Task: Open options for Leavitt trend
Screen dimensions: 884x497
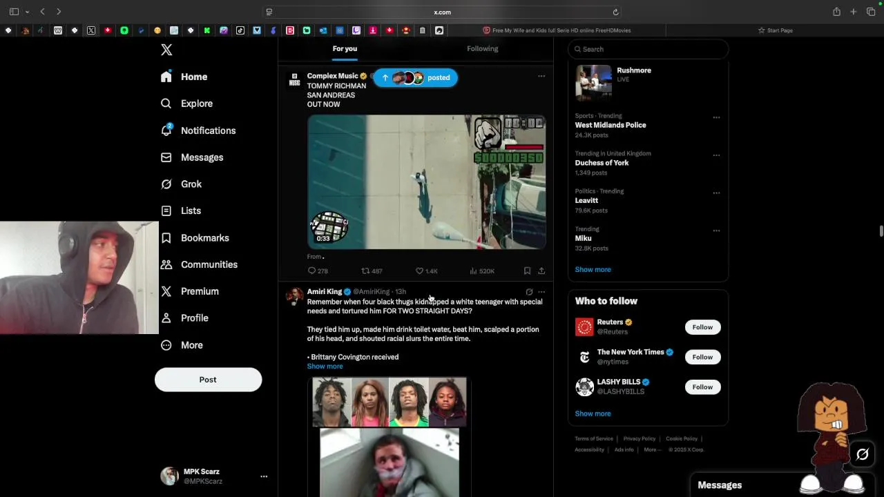Action: click(716, 193)
